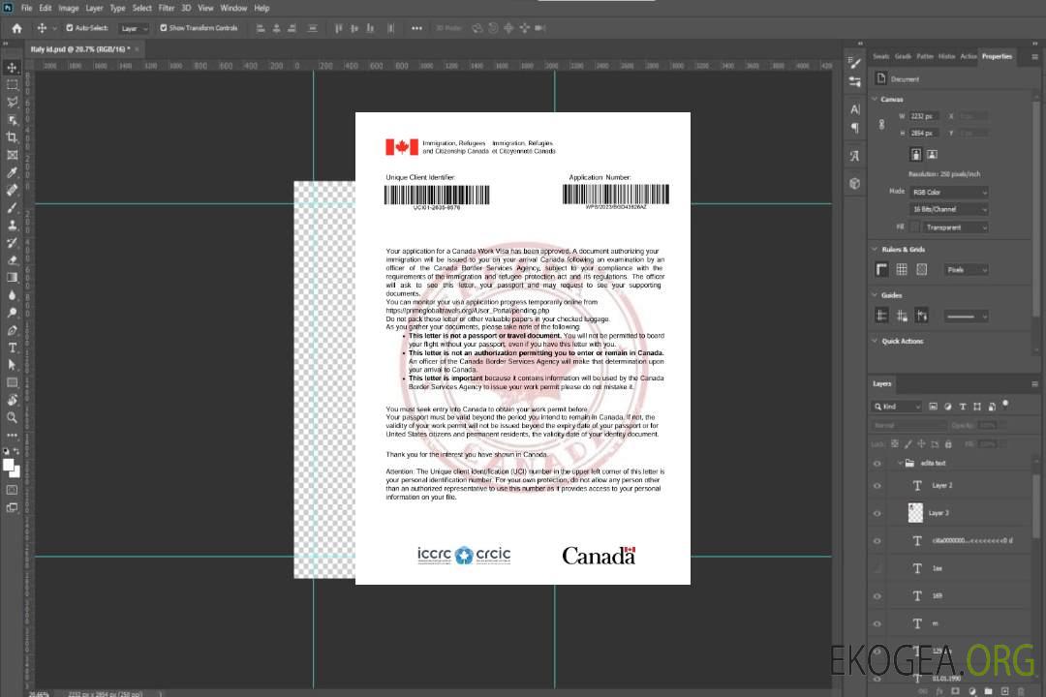The image size is (1046, 697).
Task: Filter layers by type layers icon
Action: [963, 407]
